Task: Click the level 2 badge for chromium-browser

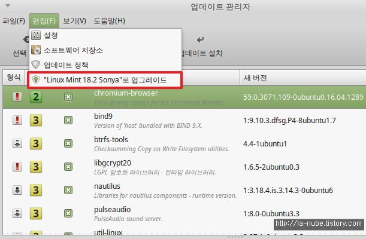Action: click(x=36, y=97)
